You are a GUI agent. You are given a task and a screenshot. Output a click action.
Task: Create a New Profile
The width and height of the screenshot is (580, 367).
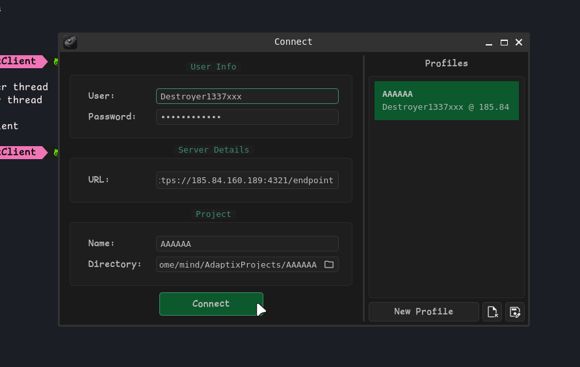point(423,312)
